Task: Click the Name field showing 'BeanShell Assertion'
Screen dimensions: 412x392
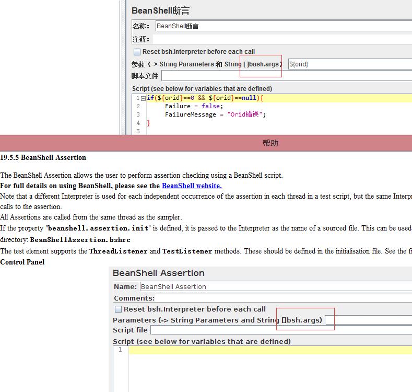Action: coord(275,286)
